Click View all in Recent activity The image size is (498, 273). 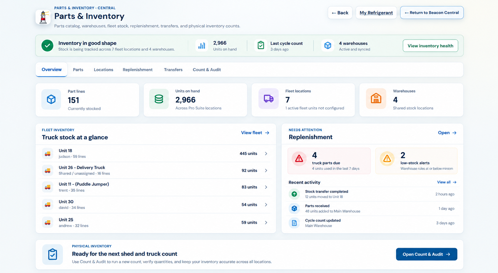(x=447, y=182)
